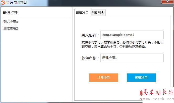Close the 猎码 new project window
This screenshot has height=103, width=174.
click(167, 2)
